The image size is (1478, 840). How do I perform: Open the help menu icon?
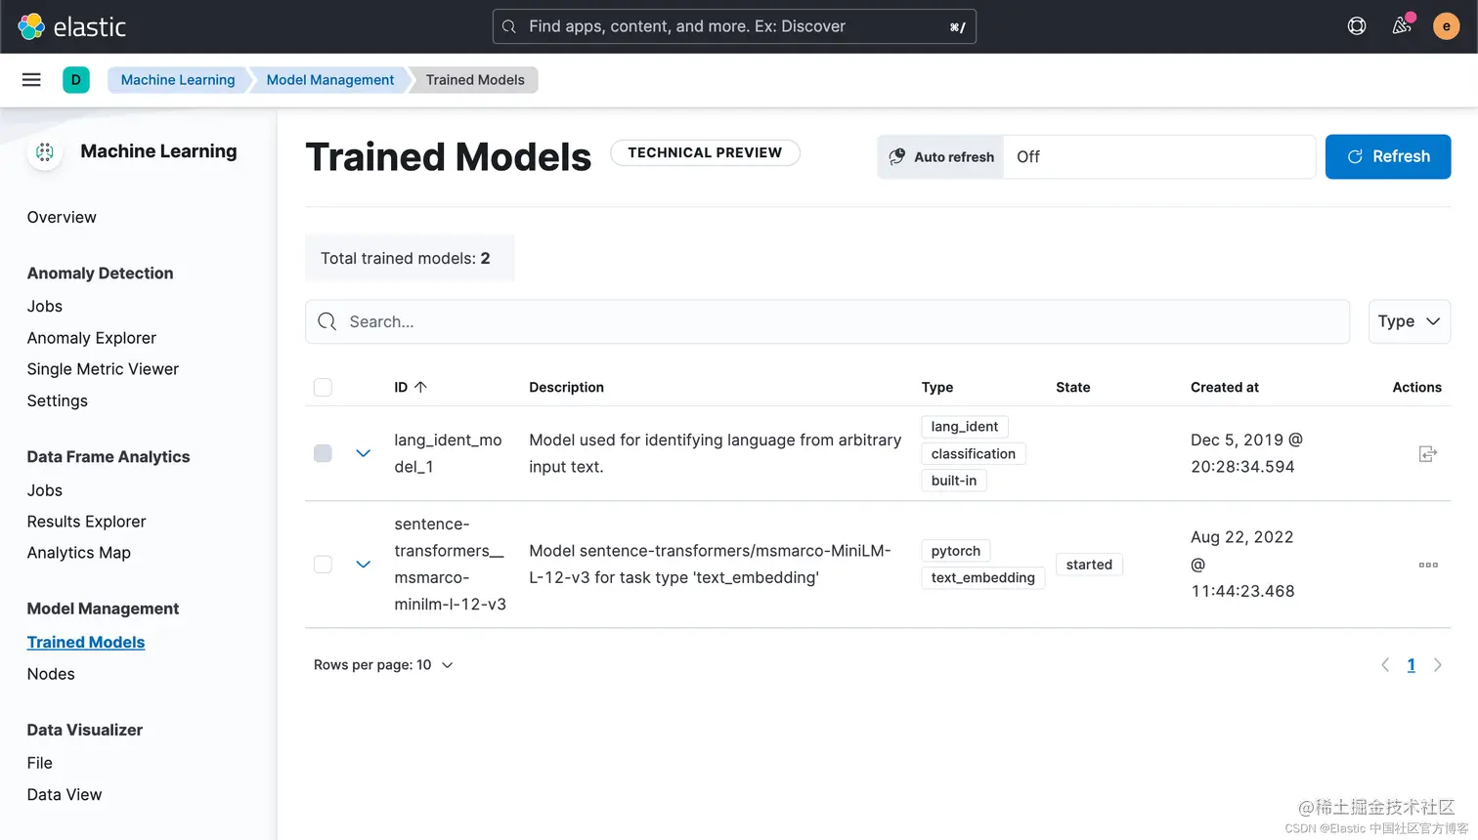tap(1357, 26)
